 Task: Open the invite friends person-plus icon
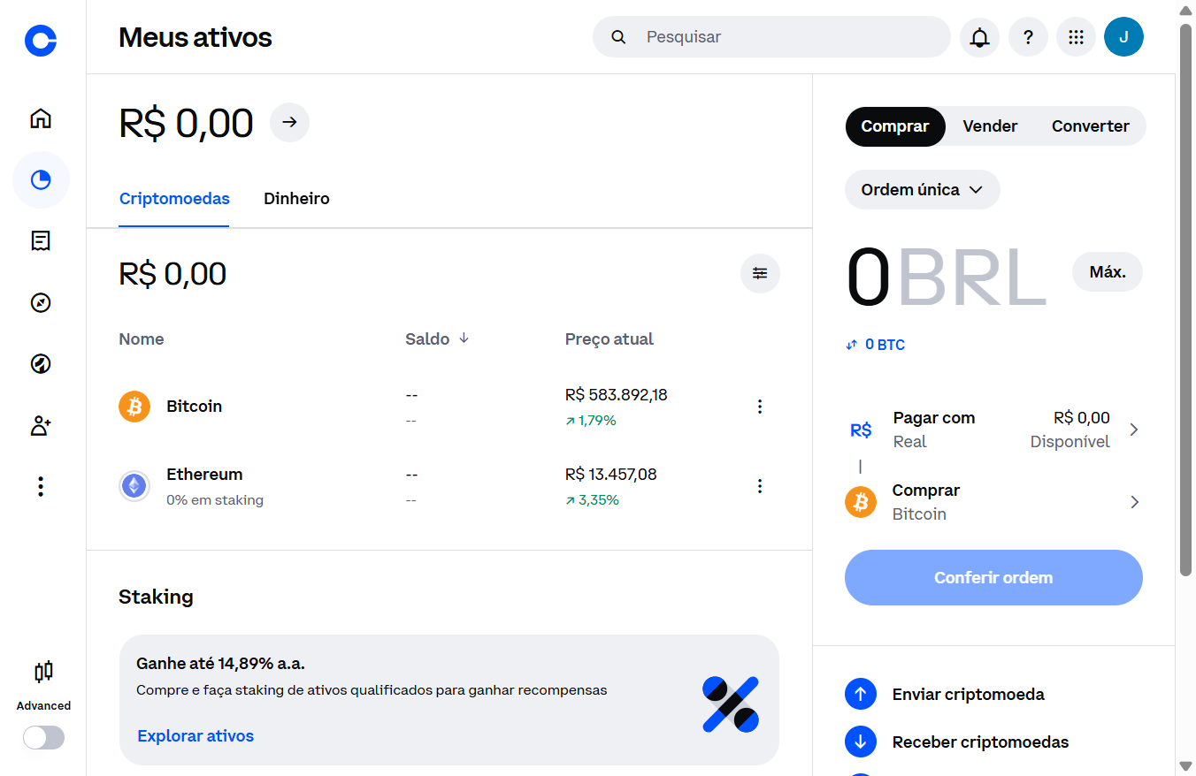[41, 426]
